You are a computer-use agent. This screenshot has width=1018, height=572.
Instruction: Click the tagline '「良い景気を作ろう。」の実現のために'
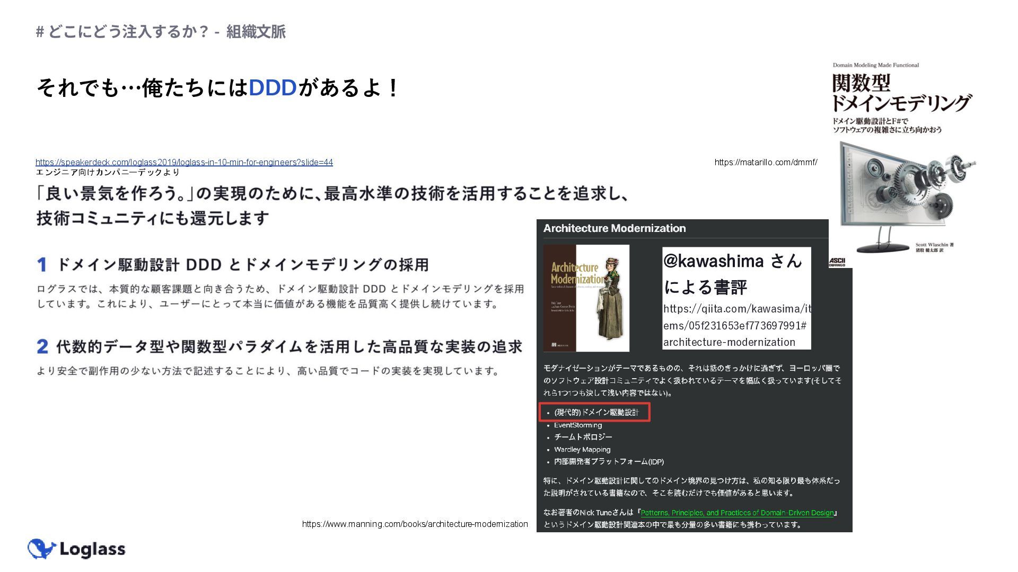click(333, 193)
